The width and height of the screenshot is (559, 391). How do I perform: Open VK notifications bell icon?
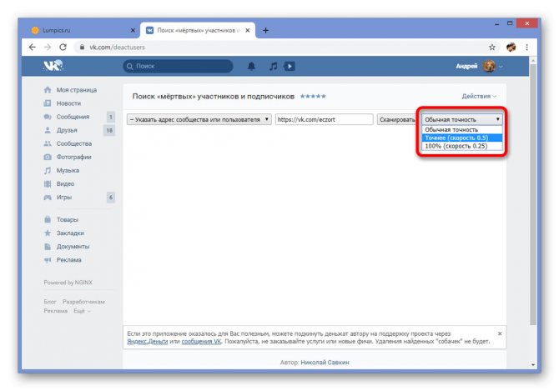(251, 66)
